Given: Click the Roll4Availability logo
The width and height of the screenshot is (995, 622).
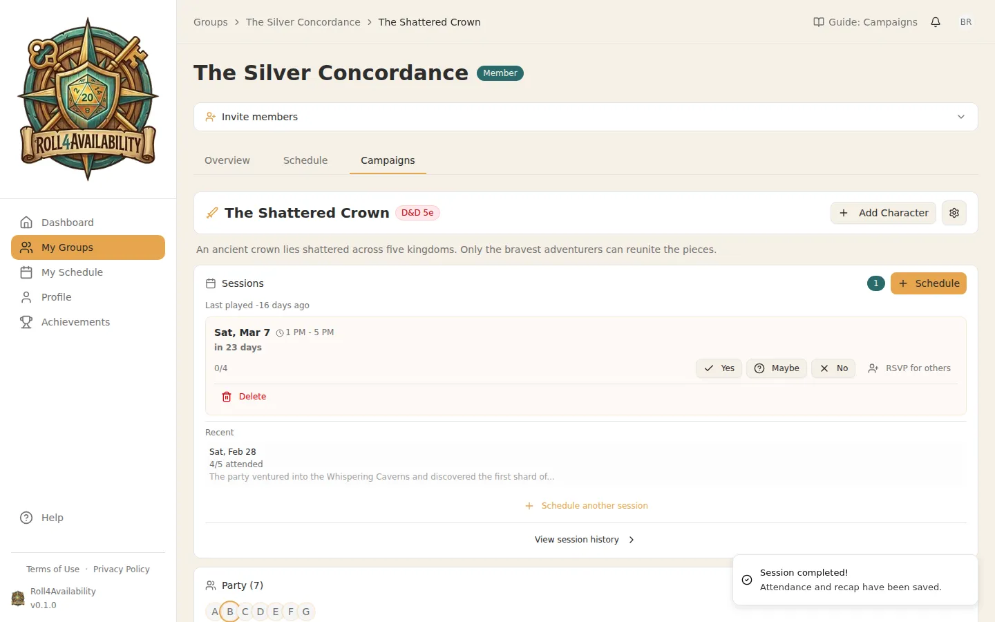Looking at the screenshot, I should click(88, 100).
